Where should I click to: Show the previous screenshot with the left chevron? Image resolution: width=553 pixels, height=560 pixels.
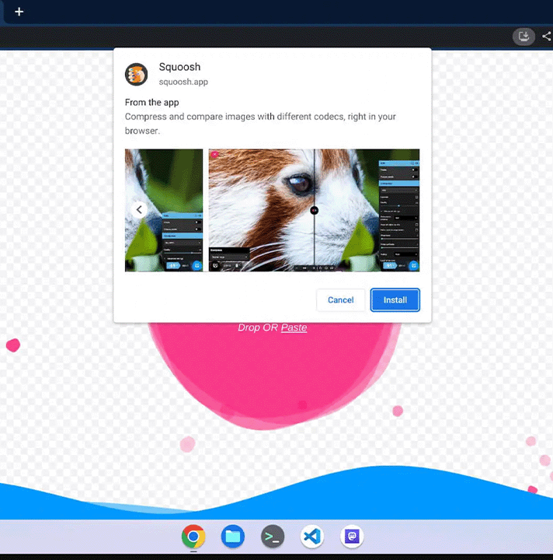(139, 210)
